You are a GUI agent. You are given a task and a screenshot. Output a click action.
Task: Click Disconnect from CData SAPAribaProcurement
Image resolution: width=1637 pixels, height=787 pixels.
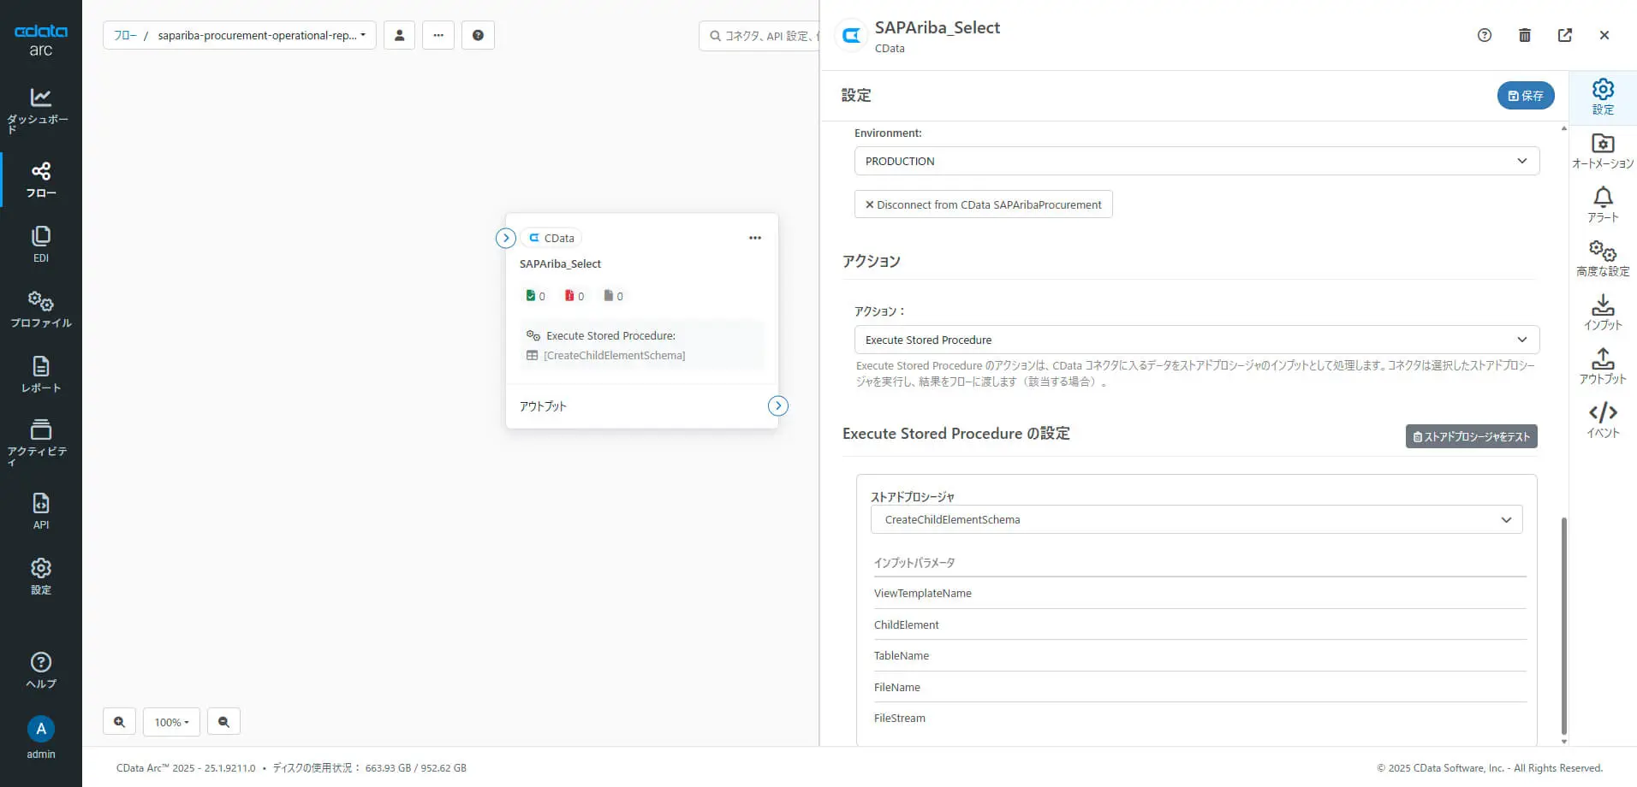click(x=983, y=204)
